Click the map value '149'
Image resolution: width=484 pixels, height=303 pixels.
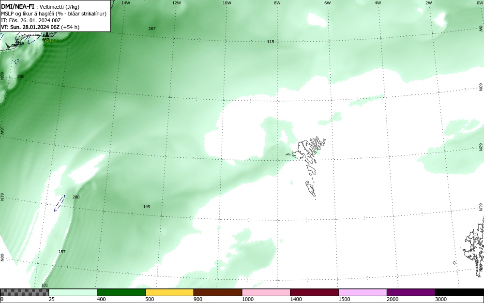point(147,207)
